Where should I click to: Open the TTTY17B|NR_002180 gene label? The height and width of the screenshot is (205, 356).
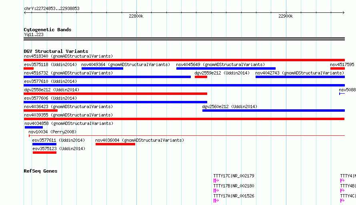234,186
